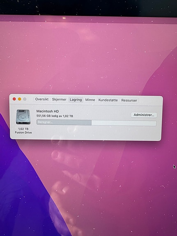The width and height of the screenshot is (177, 236).
Task: Click blank window area under the storage bar
Action: [x=97, y=133]
